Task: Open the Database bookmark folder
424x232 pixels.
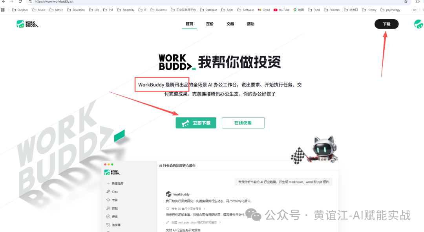Action: point(208,10)
